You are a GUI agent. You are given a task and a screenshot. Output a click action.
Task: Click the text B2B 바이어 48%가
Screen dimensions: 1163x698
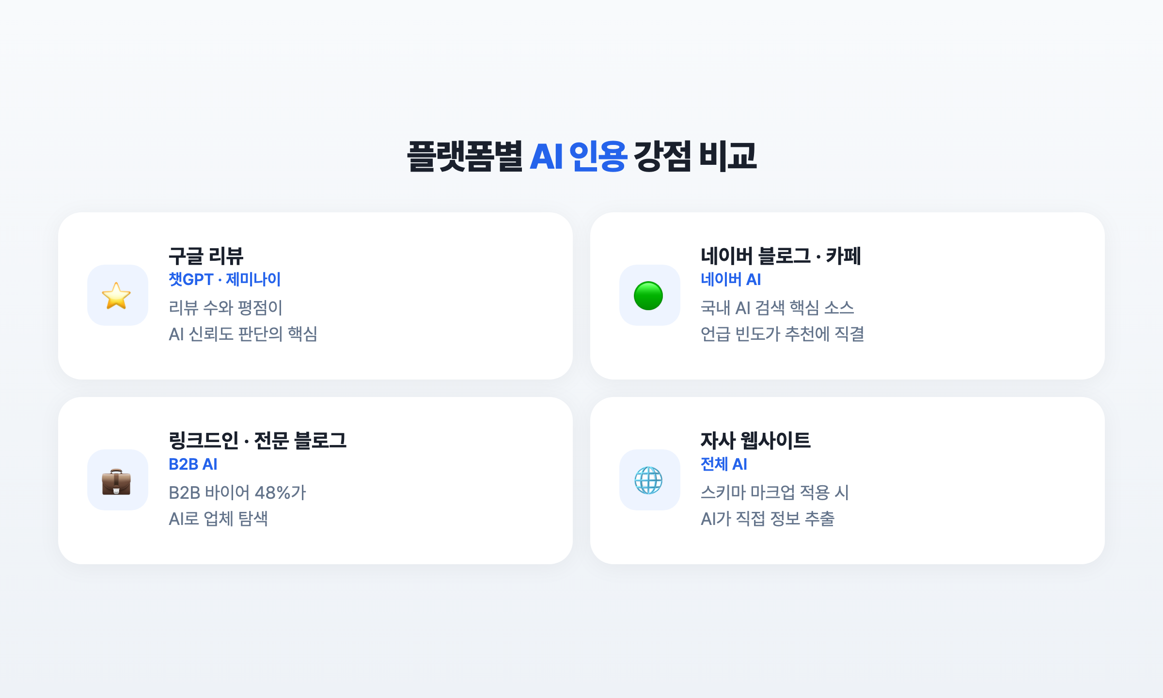tap(237, 492)
